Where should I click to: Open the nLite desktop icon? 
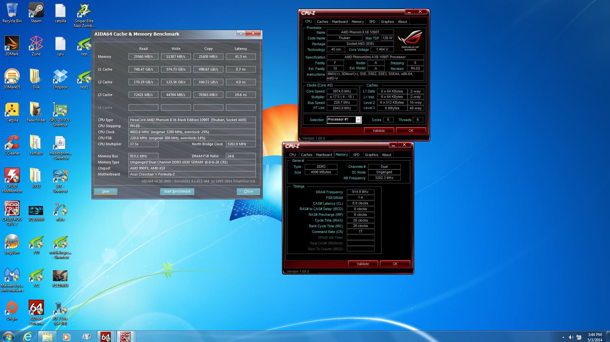tap(60, 211)
